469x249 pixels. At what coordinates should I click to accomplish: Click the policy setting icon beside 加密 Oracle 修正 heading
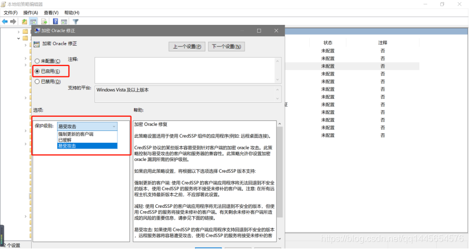[x=37, y=44]
